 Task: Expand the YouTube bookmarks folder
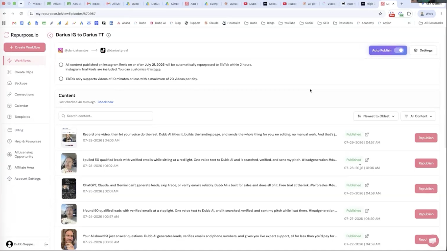pyautogui.click(x=287, y=23)
